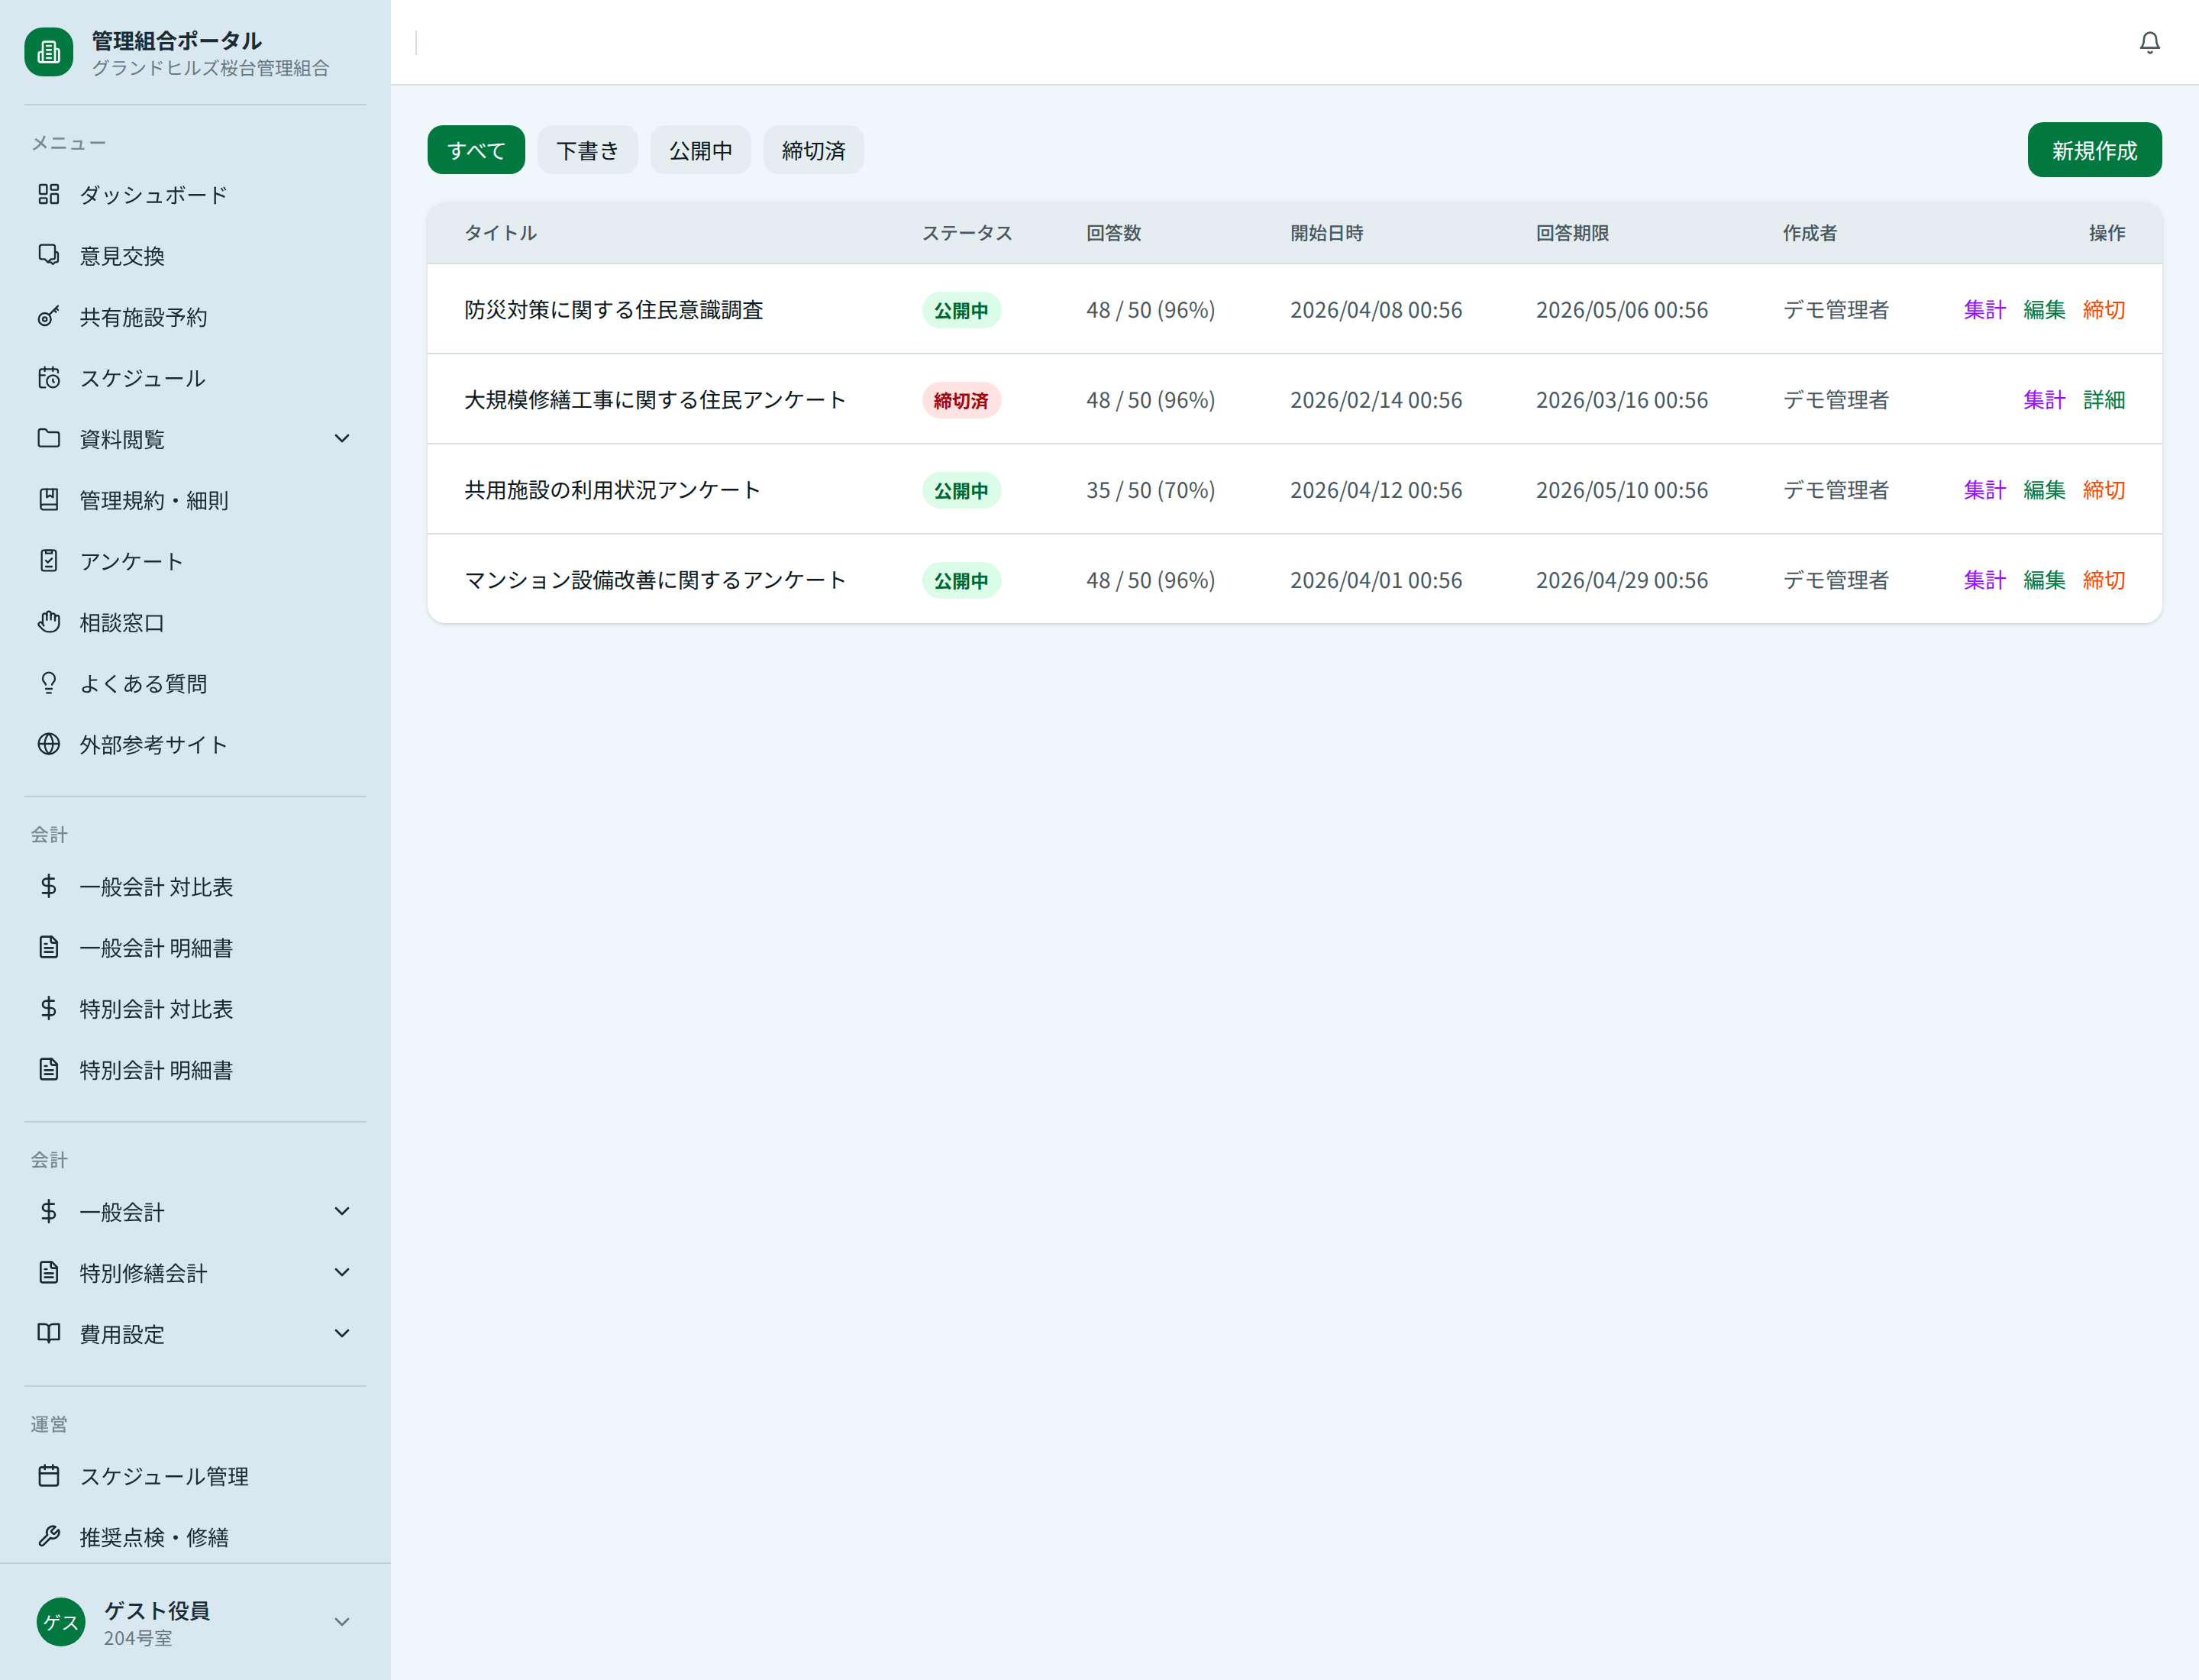Click the 共有施設予約 key icon
Viewport: 2199px width, 1680px height.
(48, 317)
